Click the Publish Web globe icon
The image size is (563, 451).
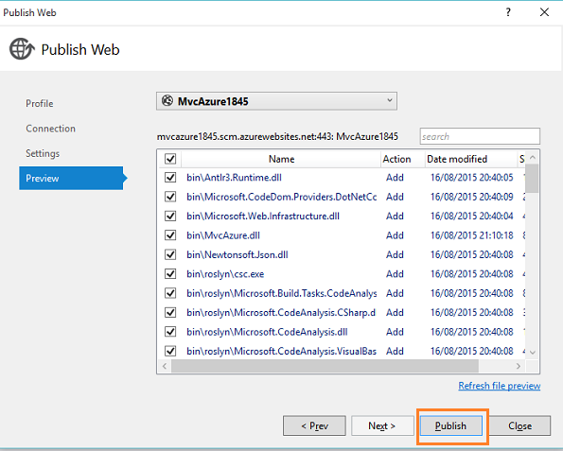(22, 49)
